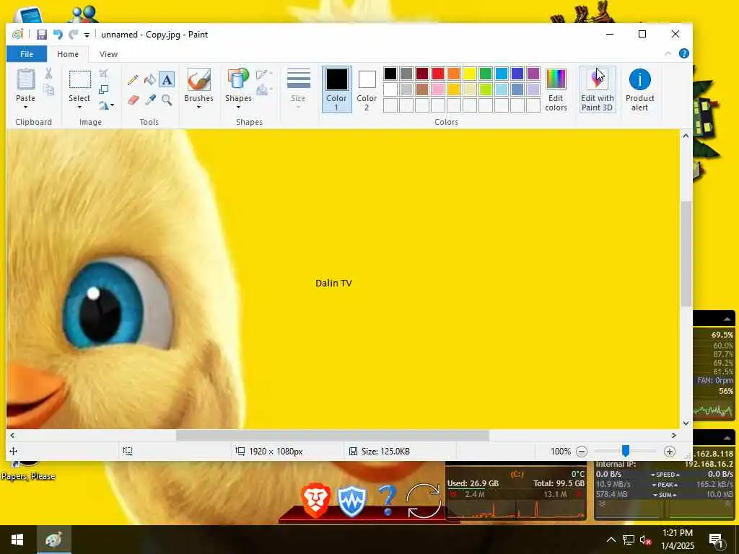Pick the orange color swatch
This screenshot has height=554, width=739.
[453, 74]
